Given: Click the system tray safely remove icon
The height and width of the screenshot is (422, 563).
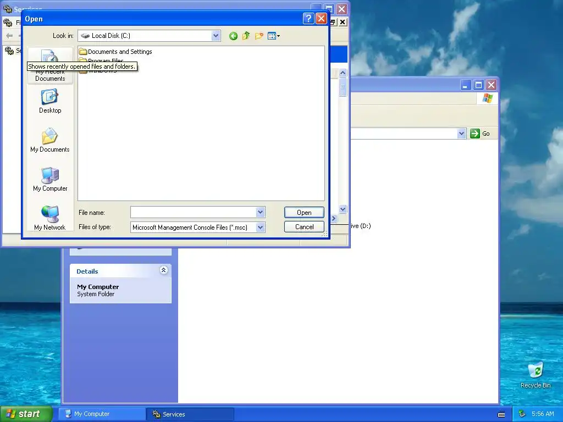Looking at the screenshot, I should pos(522,414).
